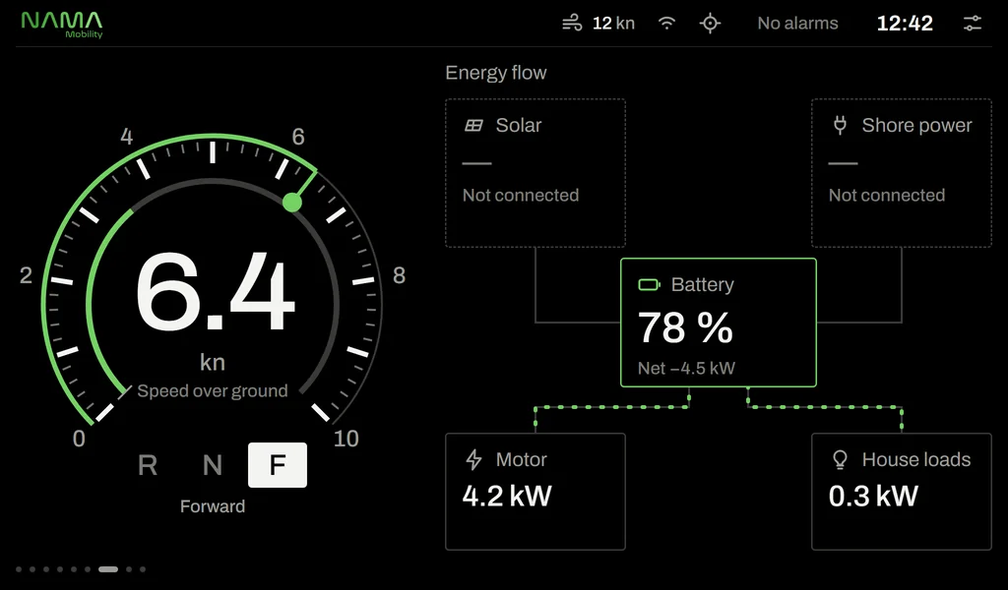This screenshot has height=590, width=1008.
Task: Tap the 8 mark on speed gauge
Action: 400,275
